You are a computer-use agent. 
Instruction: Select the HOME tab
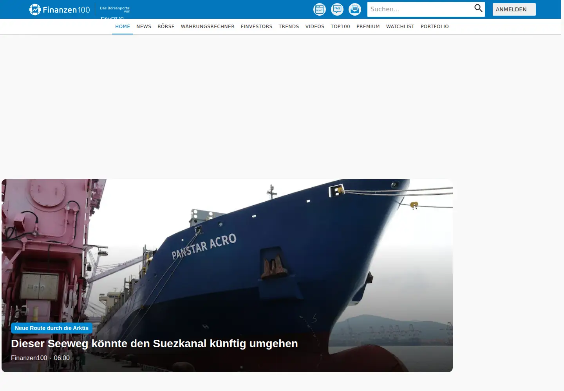tap(123, 27)
